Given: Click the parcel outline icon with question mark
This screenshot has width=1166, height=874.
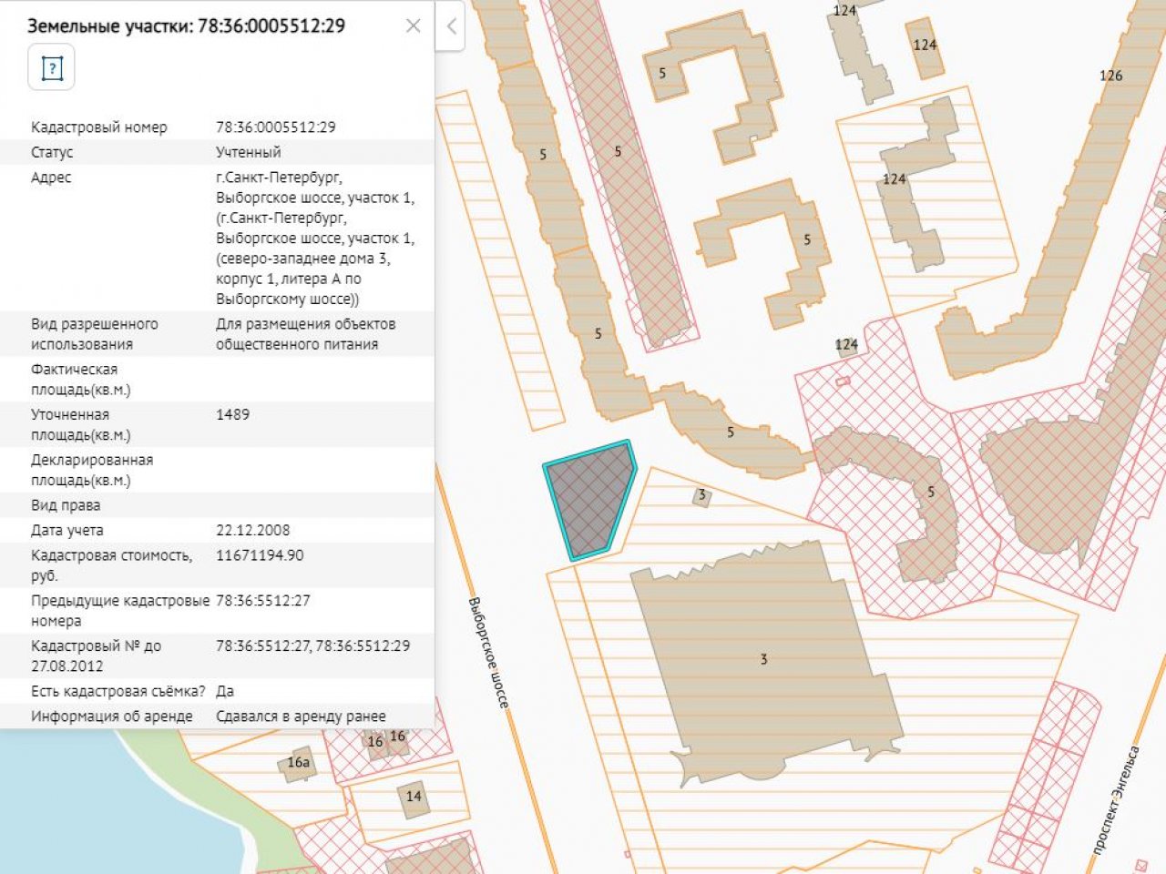Looking at the screenshot, I should point(51,68).
